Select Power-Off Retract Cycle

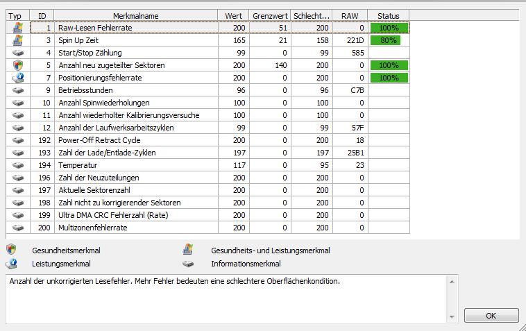click(x=99, y=140)
